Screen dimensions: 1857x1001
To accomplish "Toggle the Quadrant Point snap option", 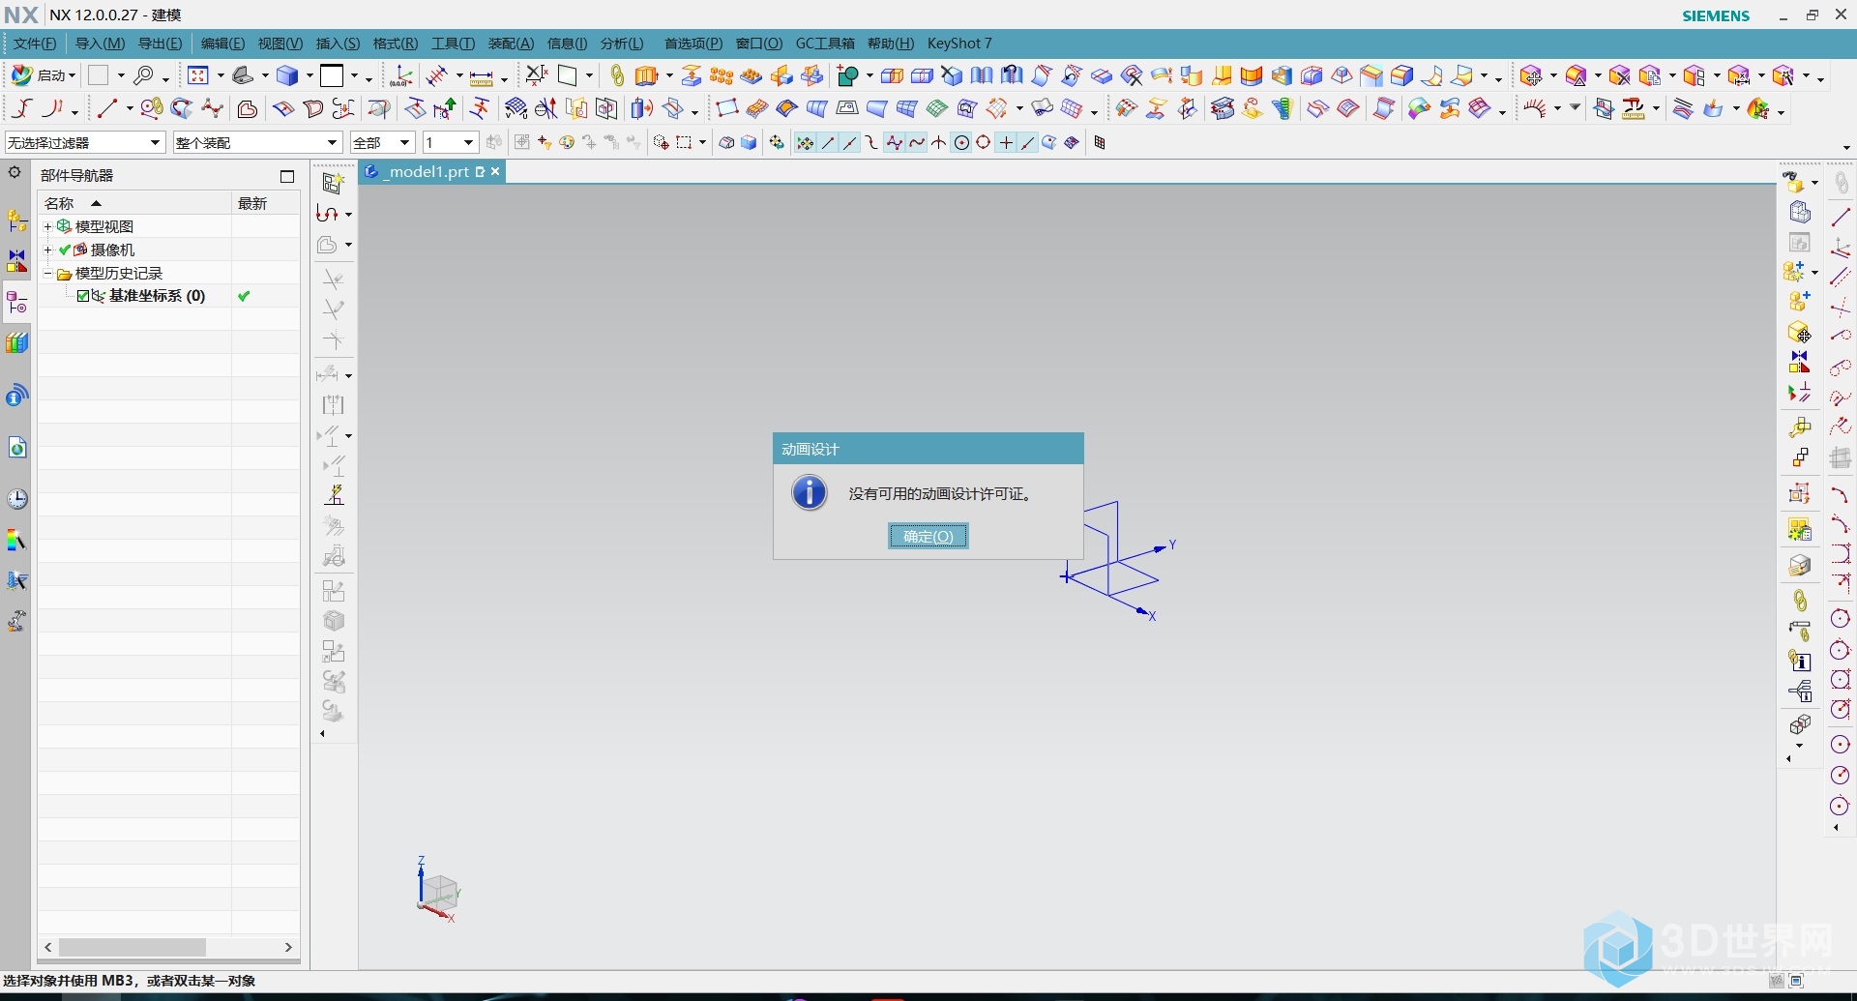I will (984, 143).
